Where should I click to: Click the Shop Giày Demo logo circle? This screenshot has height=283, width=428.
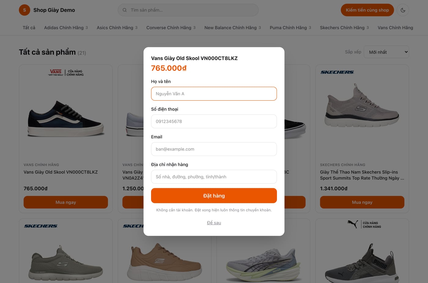[24, 10]
